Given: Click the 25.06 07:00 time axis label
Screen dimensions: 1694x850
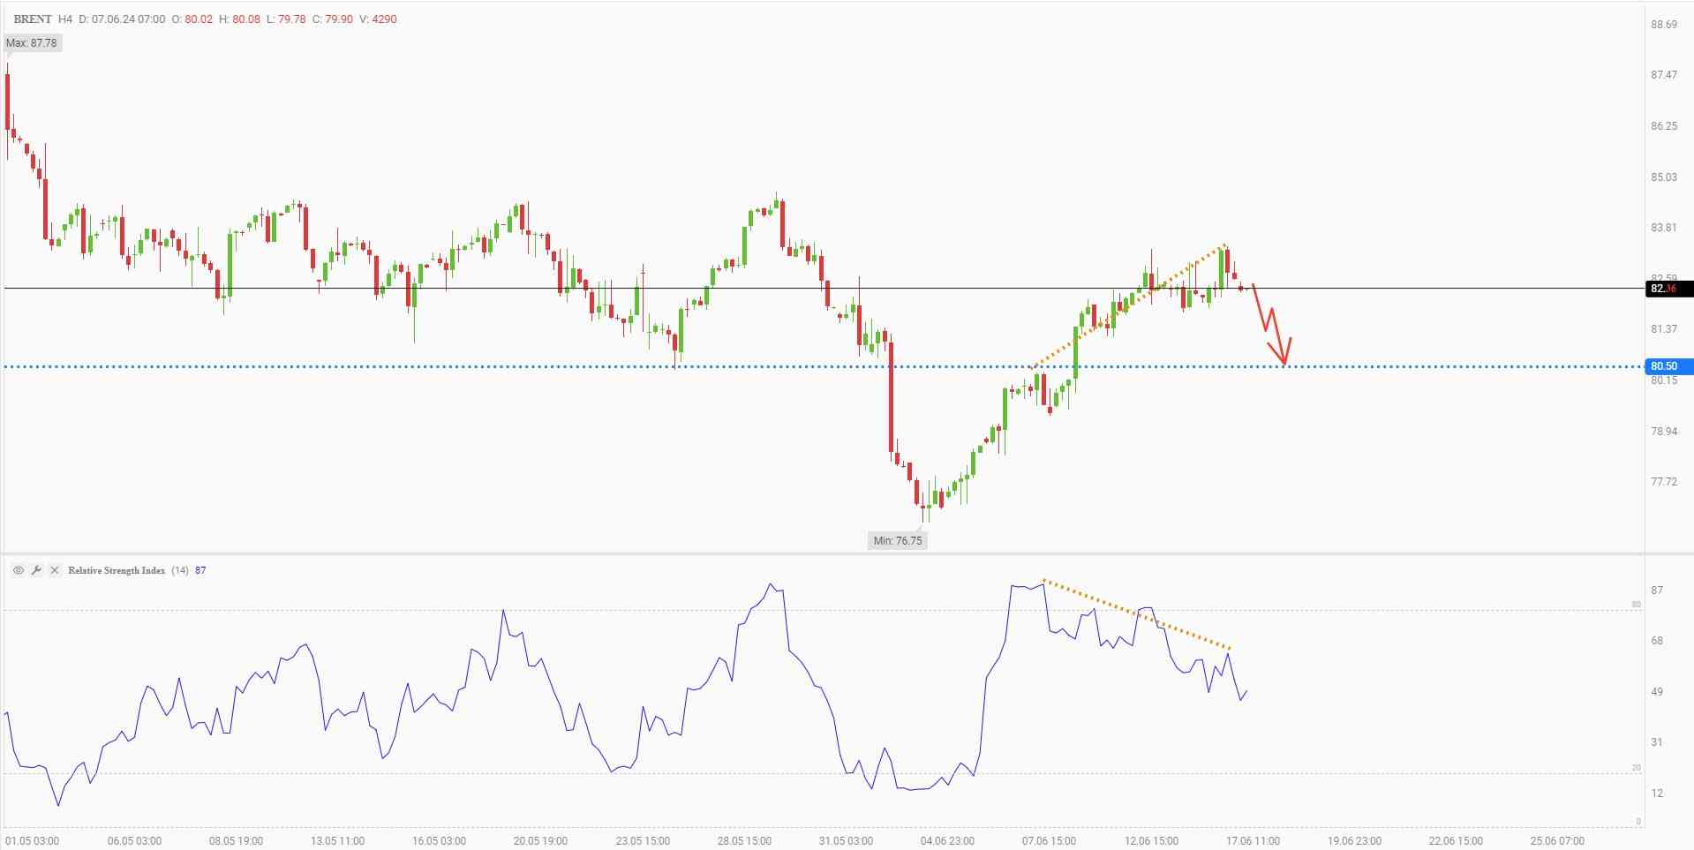Looking at the screenshot, I should (1557, 840).
